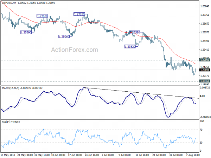Click the RSI axis level 30
Image resolution: width=211 pixels, height=158 pixels.
click(x=201, y=143)
